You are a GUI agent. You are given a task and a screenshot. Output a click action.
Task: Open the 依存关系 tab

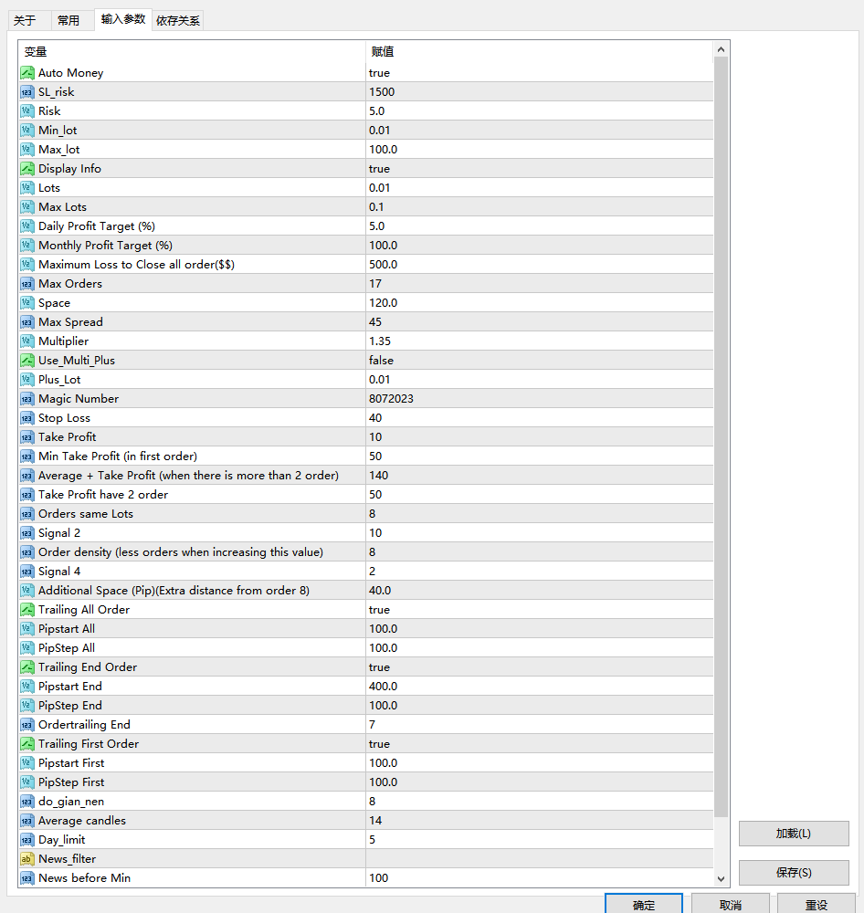[x=177, y=20]
